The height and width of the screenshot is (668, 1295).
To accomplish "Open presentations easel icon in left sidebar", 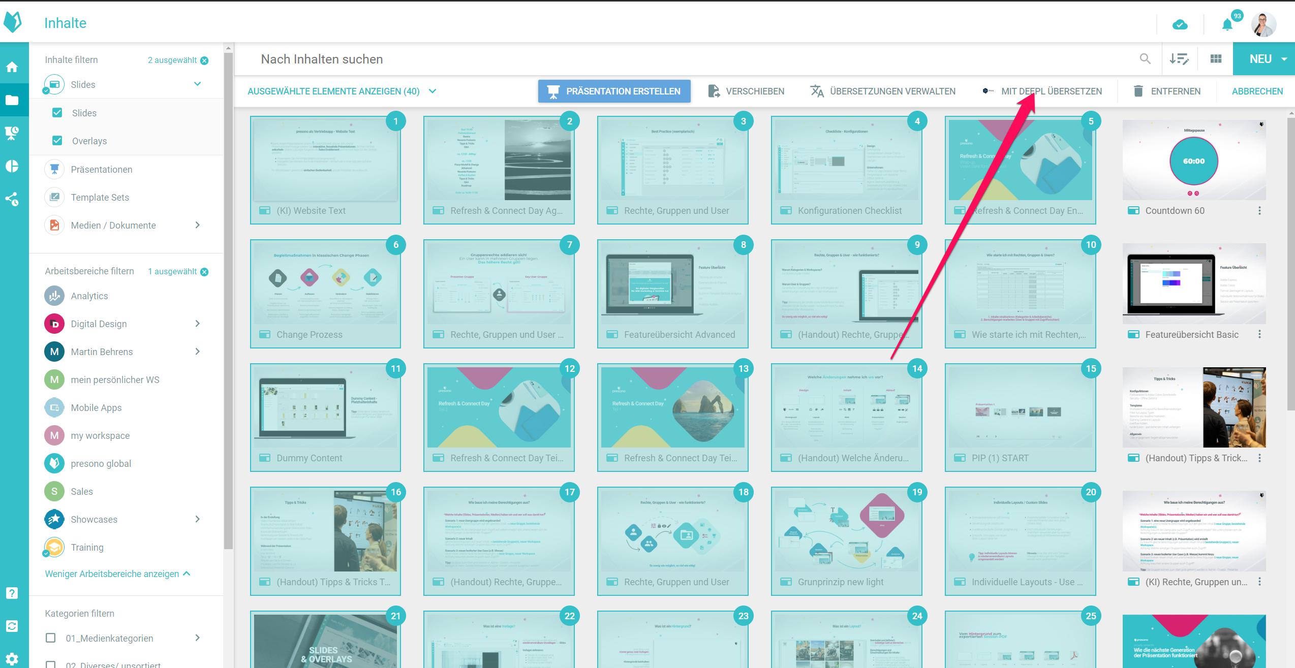I will point(12,133).
